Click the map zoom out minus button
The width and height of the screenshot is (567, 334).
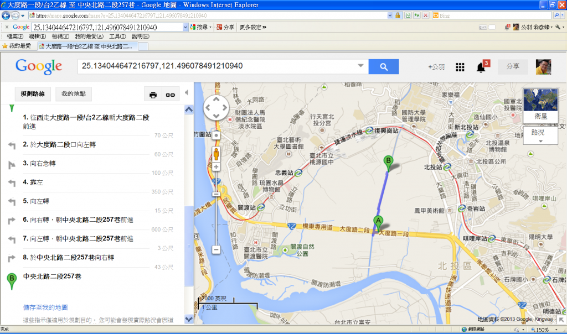(217, 249)
